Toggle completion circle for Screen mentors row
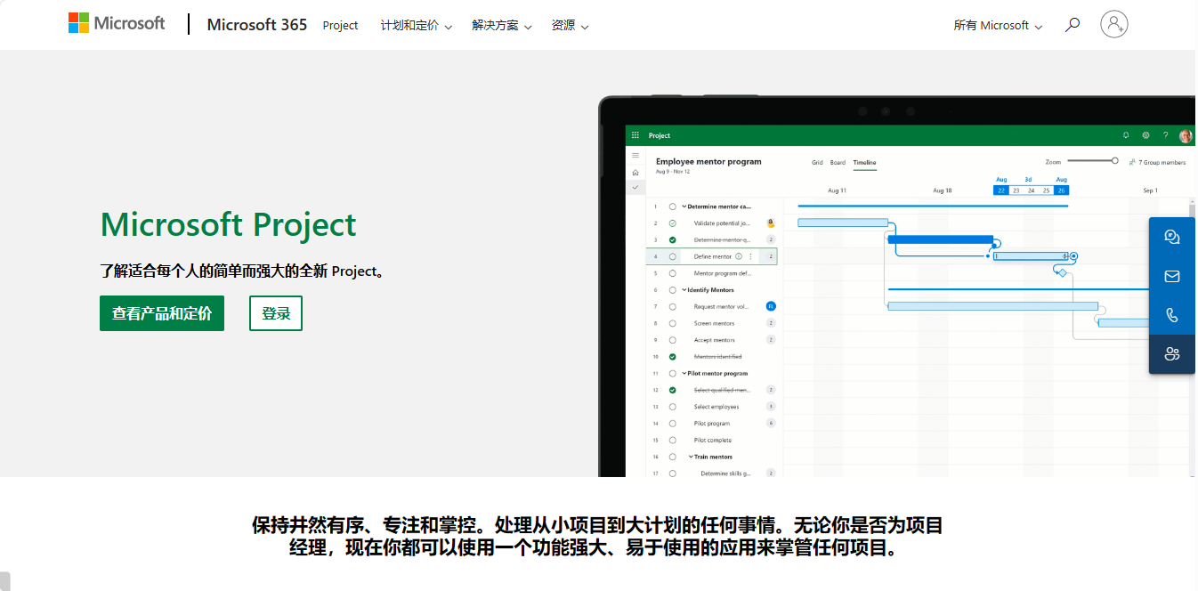Screen dimensions: 1198x591 click(x=673, y=323)
